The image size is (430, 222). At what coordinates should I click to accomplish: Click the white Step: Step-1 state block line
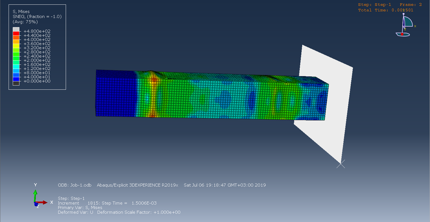[x=71, y=198]
